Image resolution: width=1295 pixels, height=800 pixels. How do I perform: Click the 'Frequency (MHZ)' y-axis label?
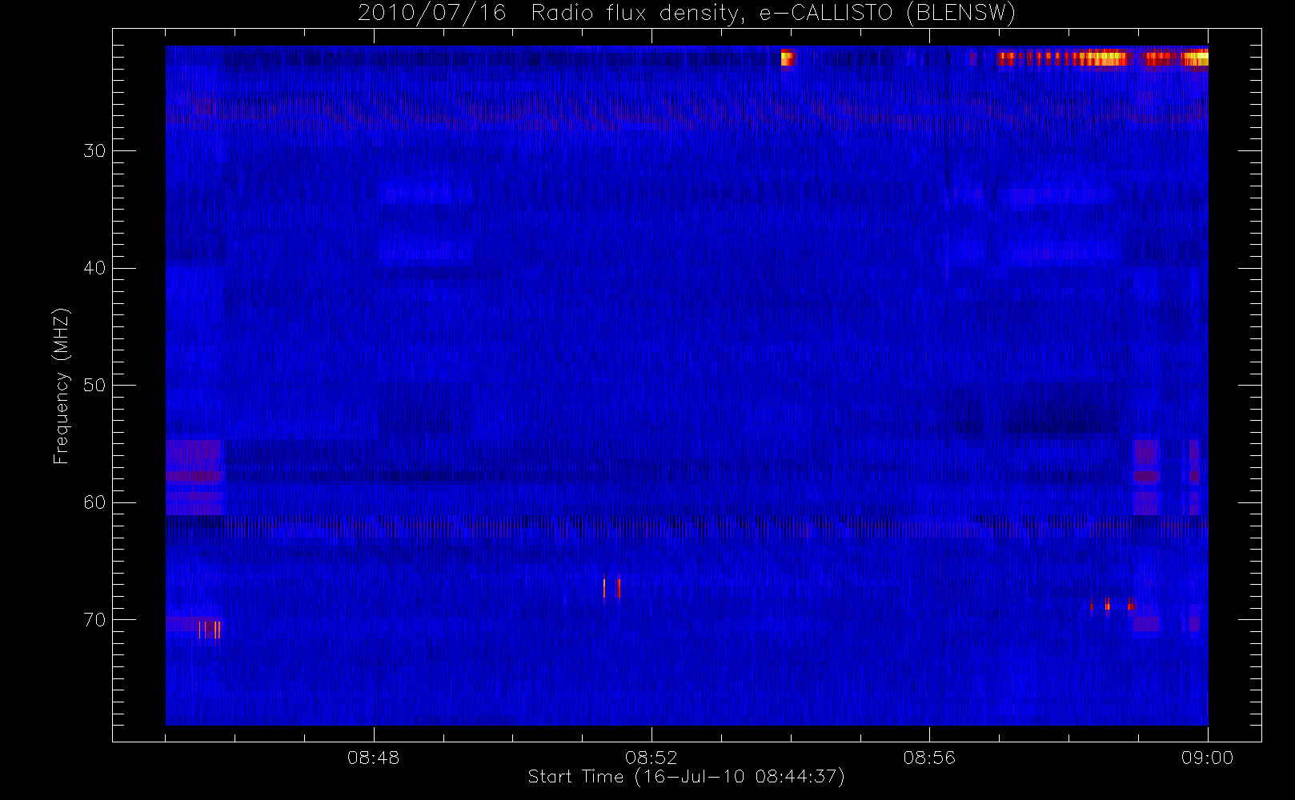[62, 386]
